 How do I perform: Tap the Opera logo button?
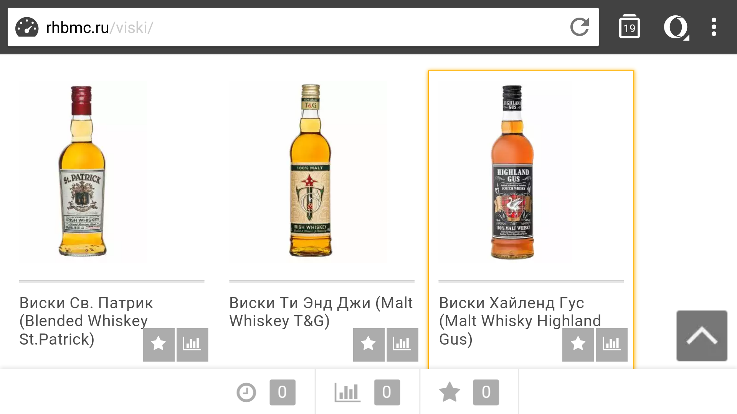[676, 27]
